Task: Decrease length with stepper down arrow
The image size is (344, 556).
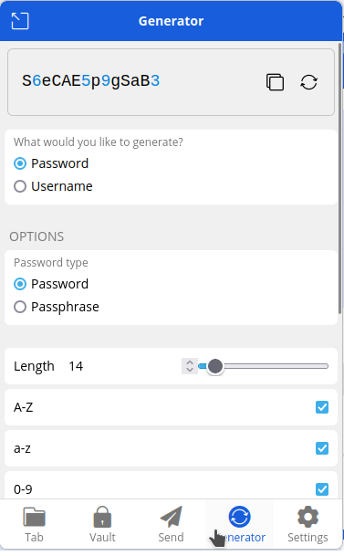Action: (x=190, y=370)
